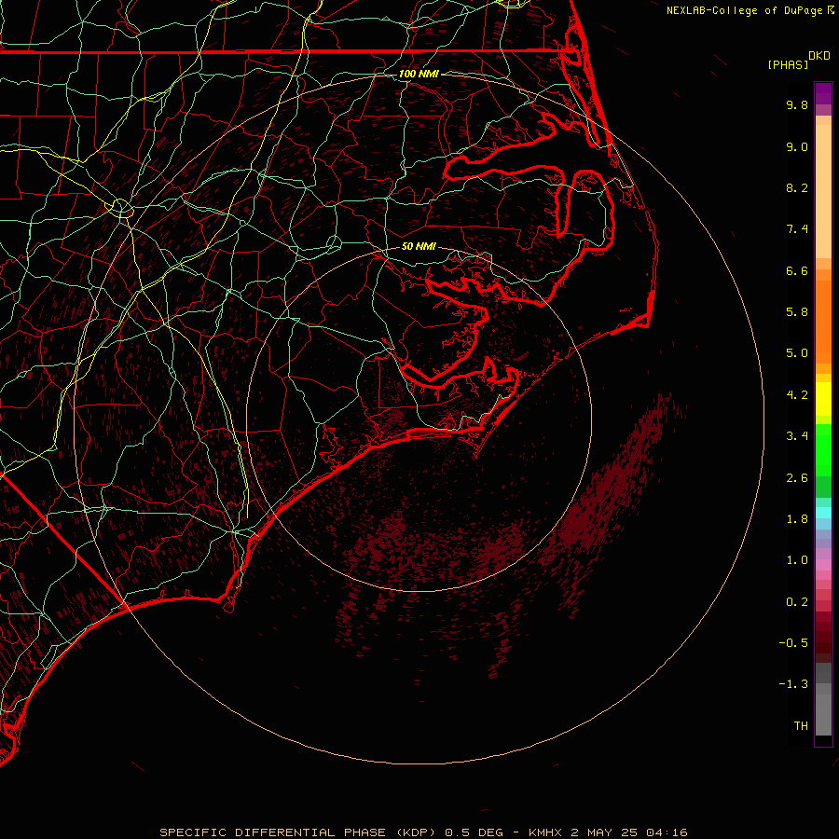The height and width of the screenshot is (839, 839).
Task: Click the 0.2 color scale label
Action: pos(797,602)
